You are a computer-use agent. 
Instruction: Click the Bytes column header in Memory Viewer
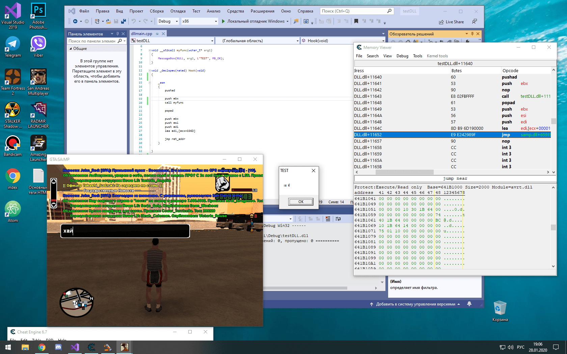[476, 71]
